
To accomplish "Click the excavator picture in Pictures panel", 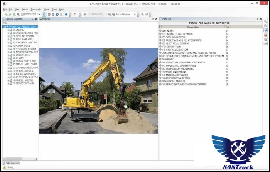I will coord(98,90).
